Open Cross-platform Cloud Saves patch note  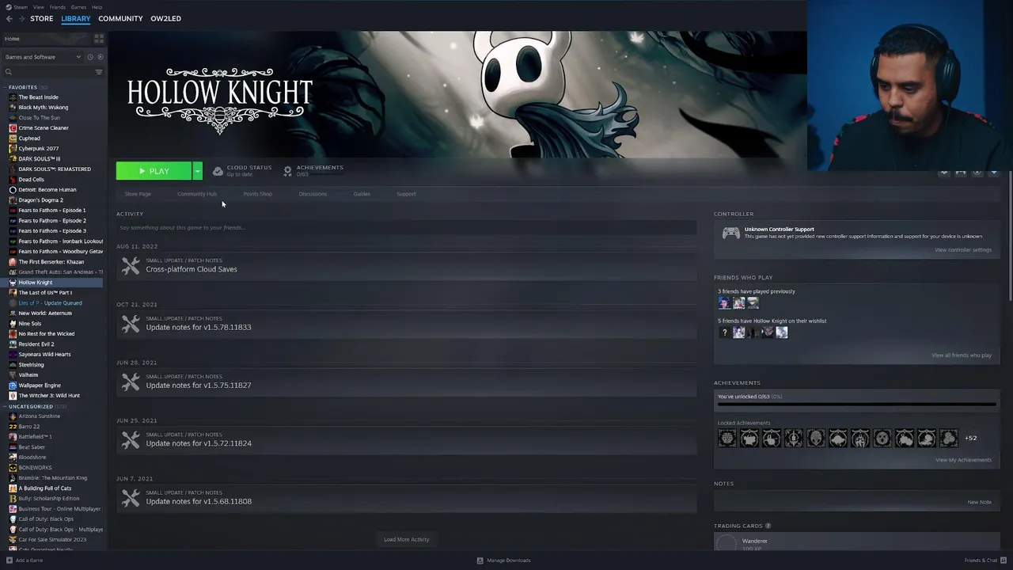pyautogui.click(x=406, y=265)
